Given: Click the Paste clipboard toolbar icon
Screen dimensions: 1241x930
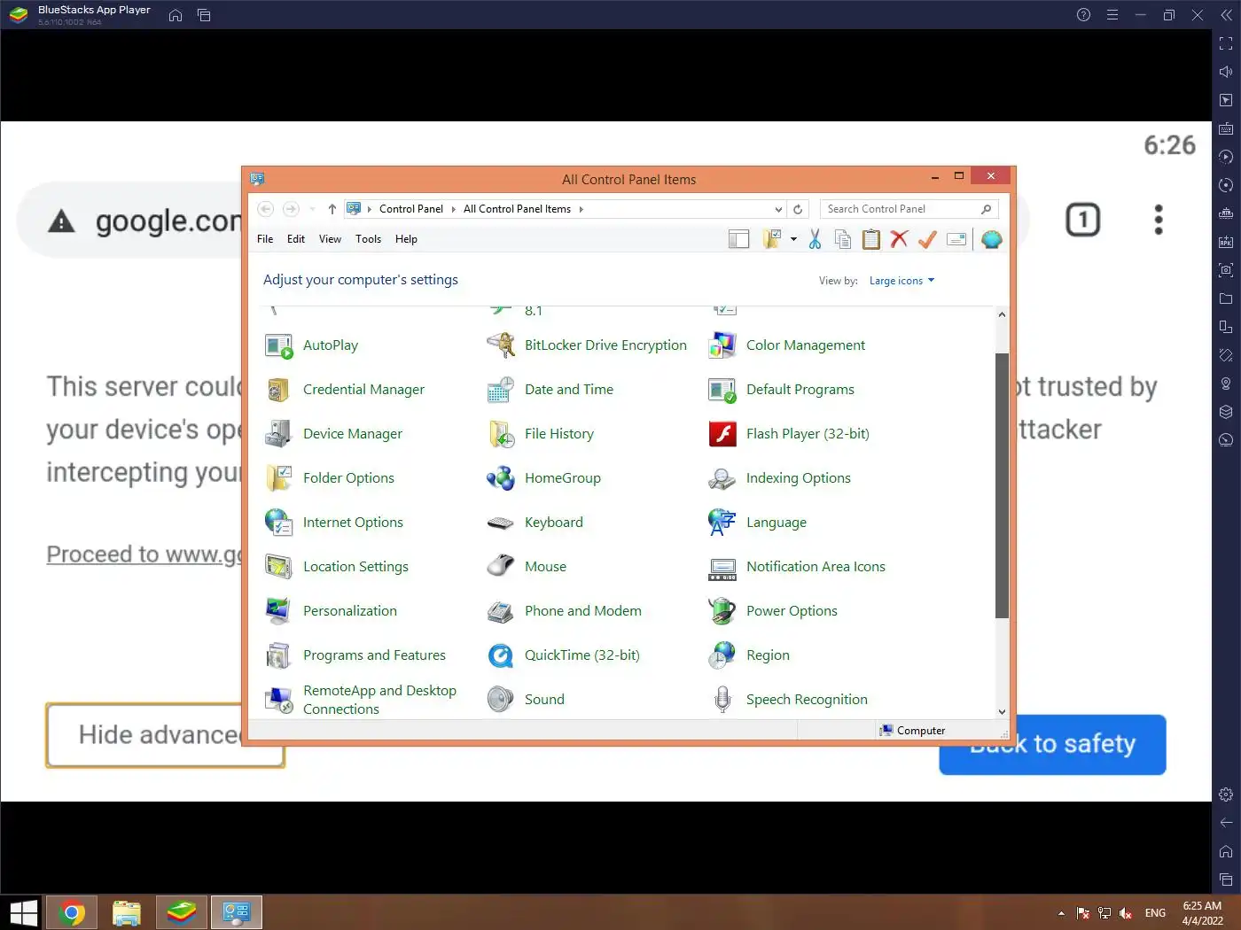Looking at the screenshot, I should 871,239.
